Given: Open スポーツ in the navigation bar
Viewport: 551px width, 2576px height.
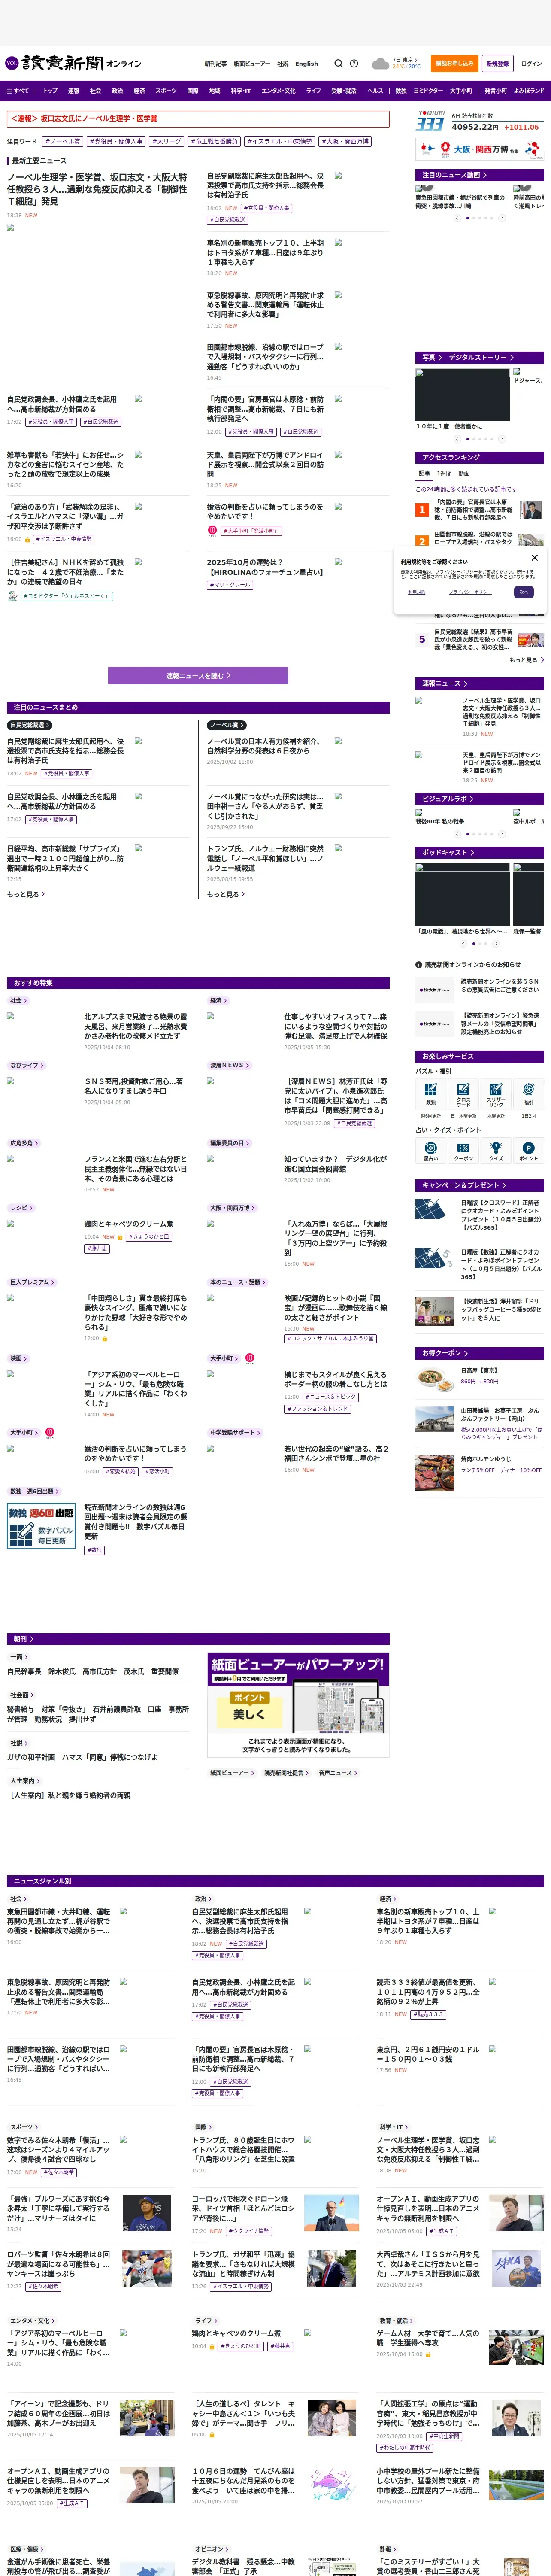Looking at the screenshot, I should click(166, 91).
